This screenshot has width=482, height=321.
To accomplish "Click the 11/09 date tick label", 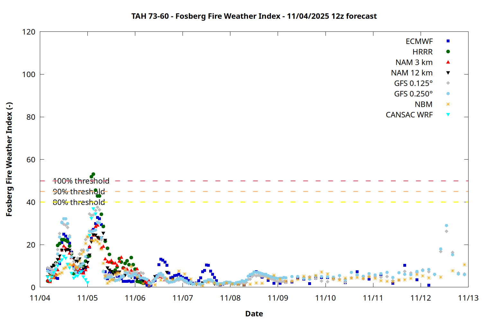I will (x=278, y=298).
